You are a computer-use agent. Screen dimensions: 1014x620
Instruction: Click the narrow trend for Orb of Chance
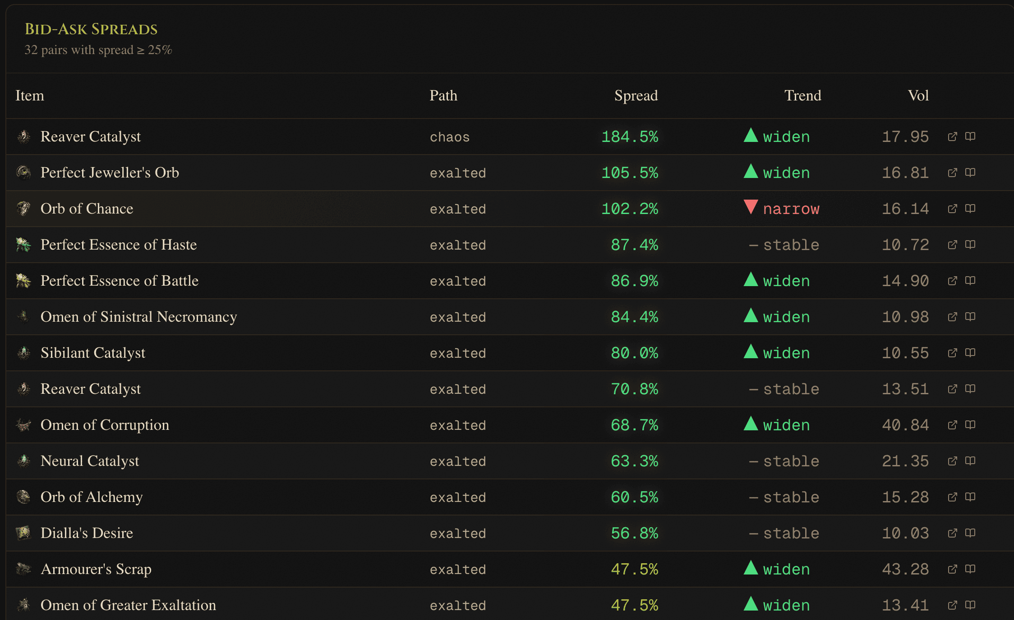(x=782, y=209)
